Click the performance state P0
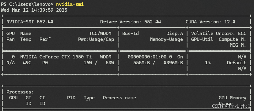 (45, 63)
